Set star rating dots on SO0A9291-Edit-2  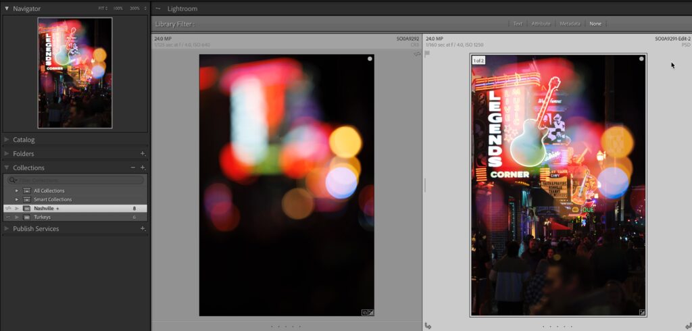[x=558, y=326]
